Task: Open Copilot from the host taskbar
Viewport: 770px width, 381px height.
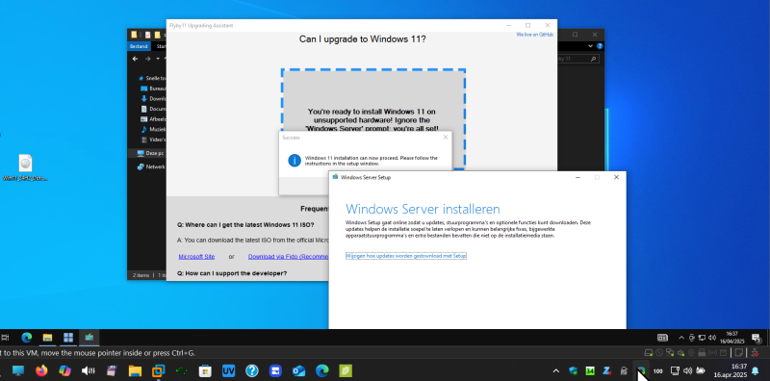Action: [x=64, y=370]
